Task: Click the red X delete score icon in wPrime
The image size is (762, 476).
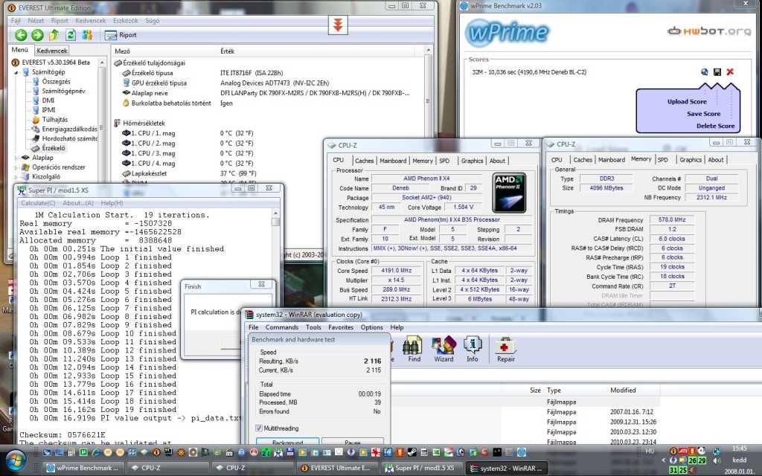Action: click(x=729, y=72)
